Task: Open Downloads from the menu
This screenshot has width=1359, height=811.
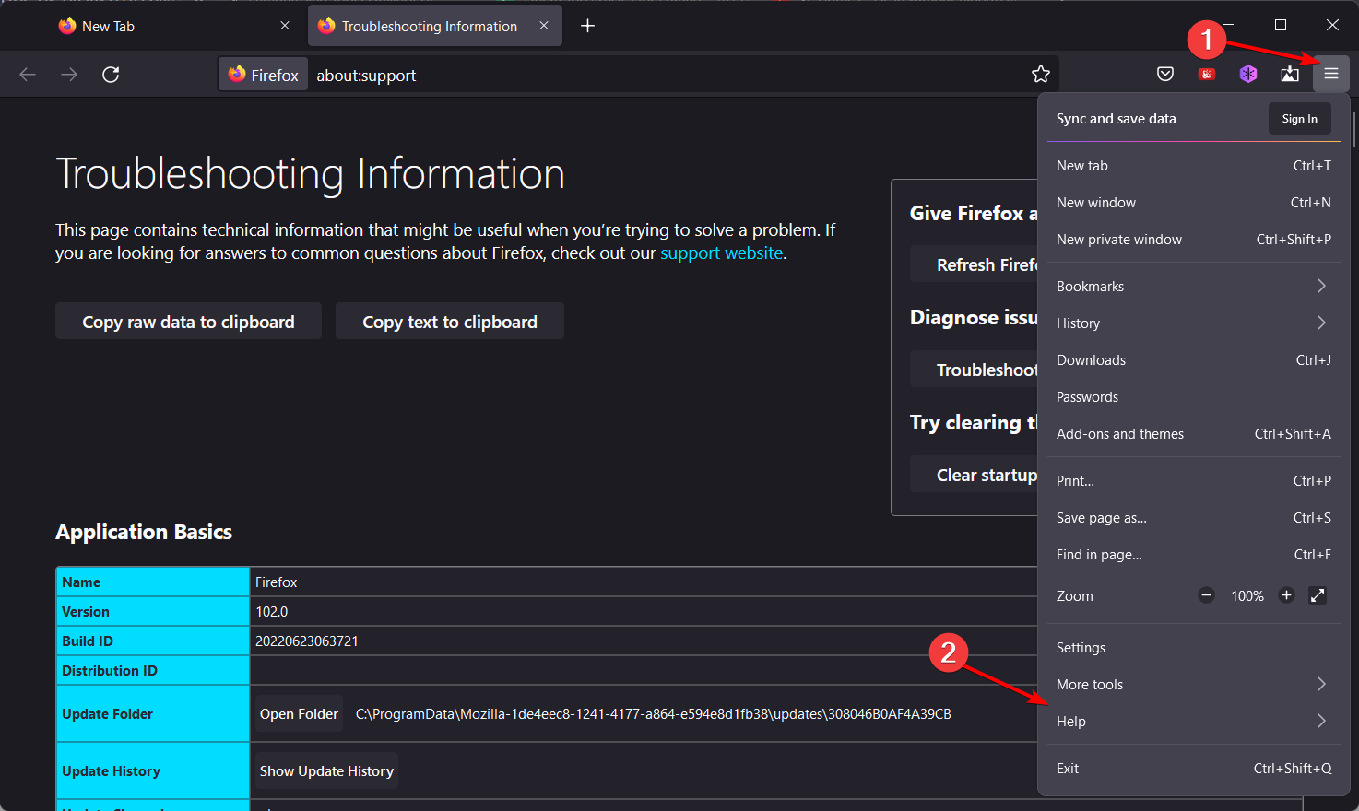Action: point(1194,360)
